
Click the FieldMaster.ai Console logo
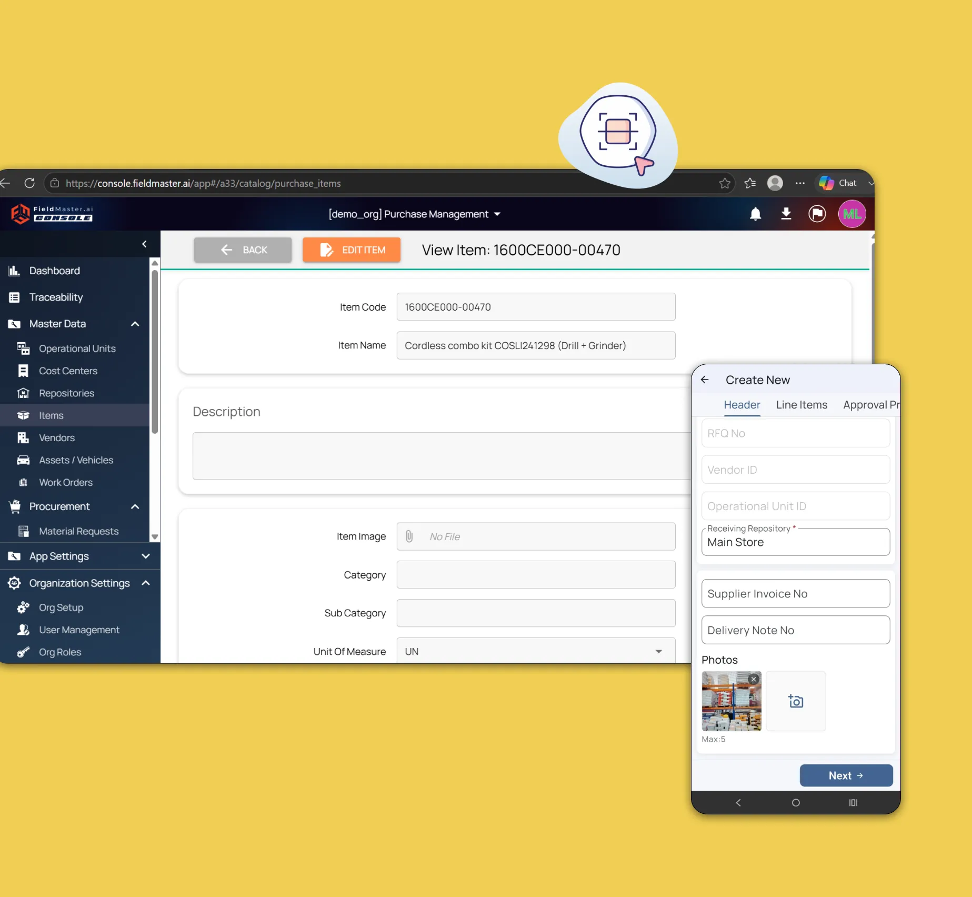pyautogui.click(x=52, y=214)
